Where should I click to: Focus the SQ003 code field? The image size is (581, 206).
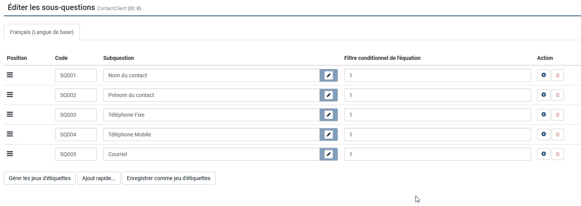coord(76,115)
